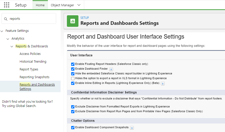Click the Setup app name label
Screen dimensions: 225x132
tap(21, 5)
